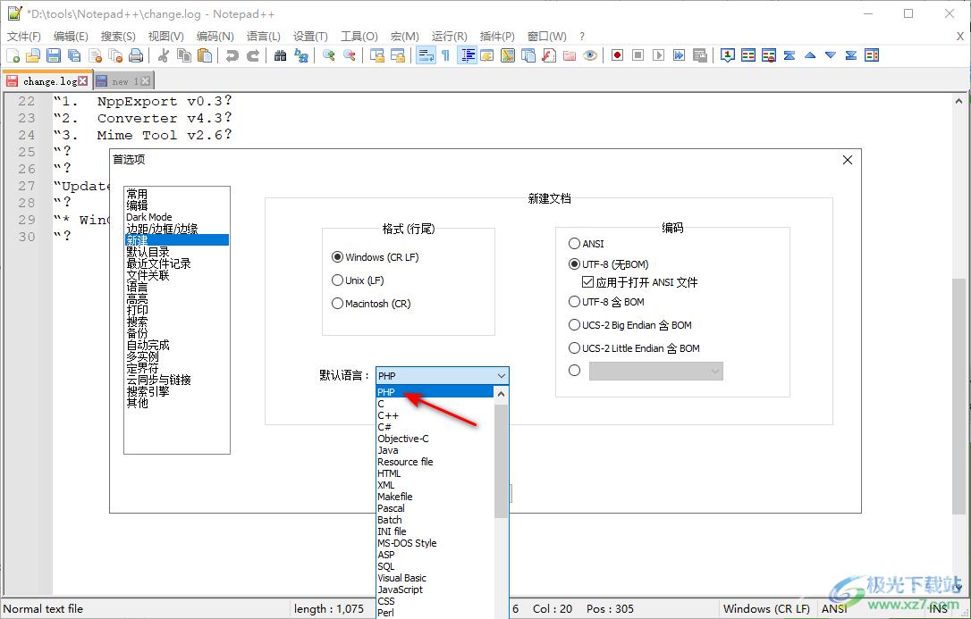The width and height of the screenshot is (971, 619).
Task: Choose UCS-2 Big Endian 含 BOM
Action: coord(629,324)
